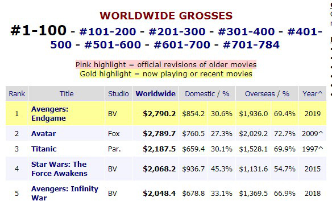Select the current #1-100 page heading
This screenshot has height=205, width=332.
coord(38,30)
